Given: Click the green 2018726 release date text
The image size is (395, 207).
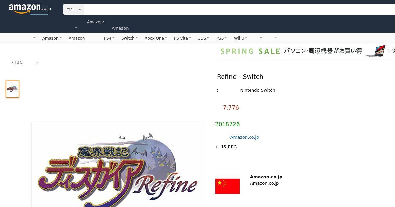Looking at the screenshot, I should 227,124.
